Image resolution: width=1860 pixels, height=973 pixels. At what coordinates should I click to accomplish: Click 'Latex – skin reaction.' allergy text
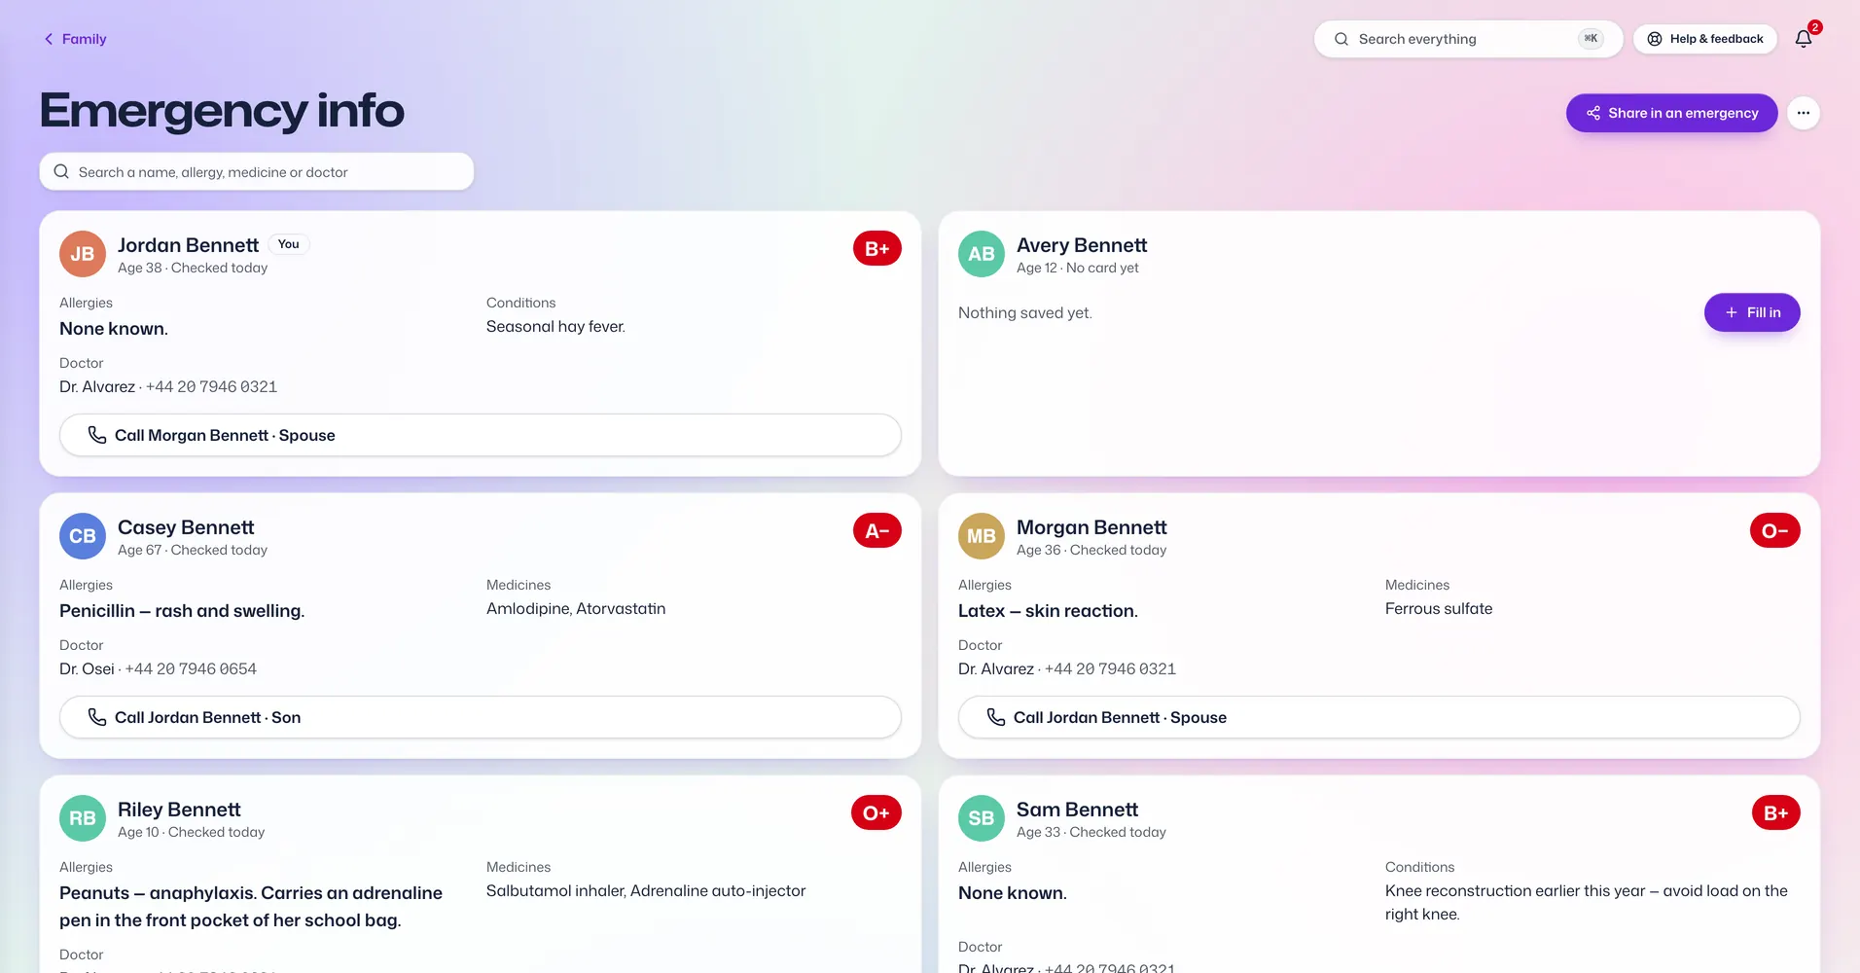click(x=1048, y=611)
